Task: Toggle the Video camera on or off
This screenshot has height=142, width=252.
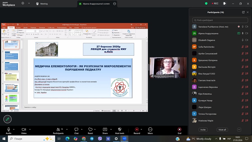Action: coord(24,129)
